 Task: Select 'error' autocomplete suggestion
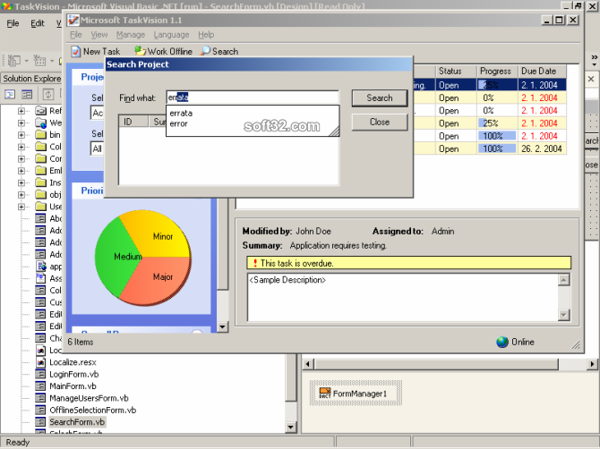point(253,123)
